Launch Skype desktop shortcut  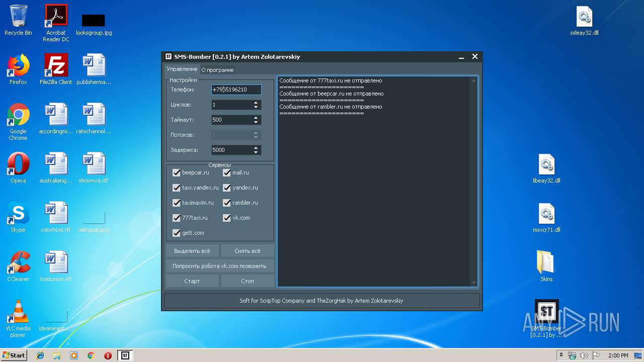[18, 217]
